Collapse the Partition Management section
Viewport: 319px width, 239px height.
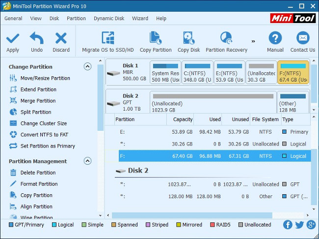tap(87, 161)
